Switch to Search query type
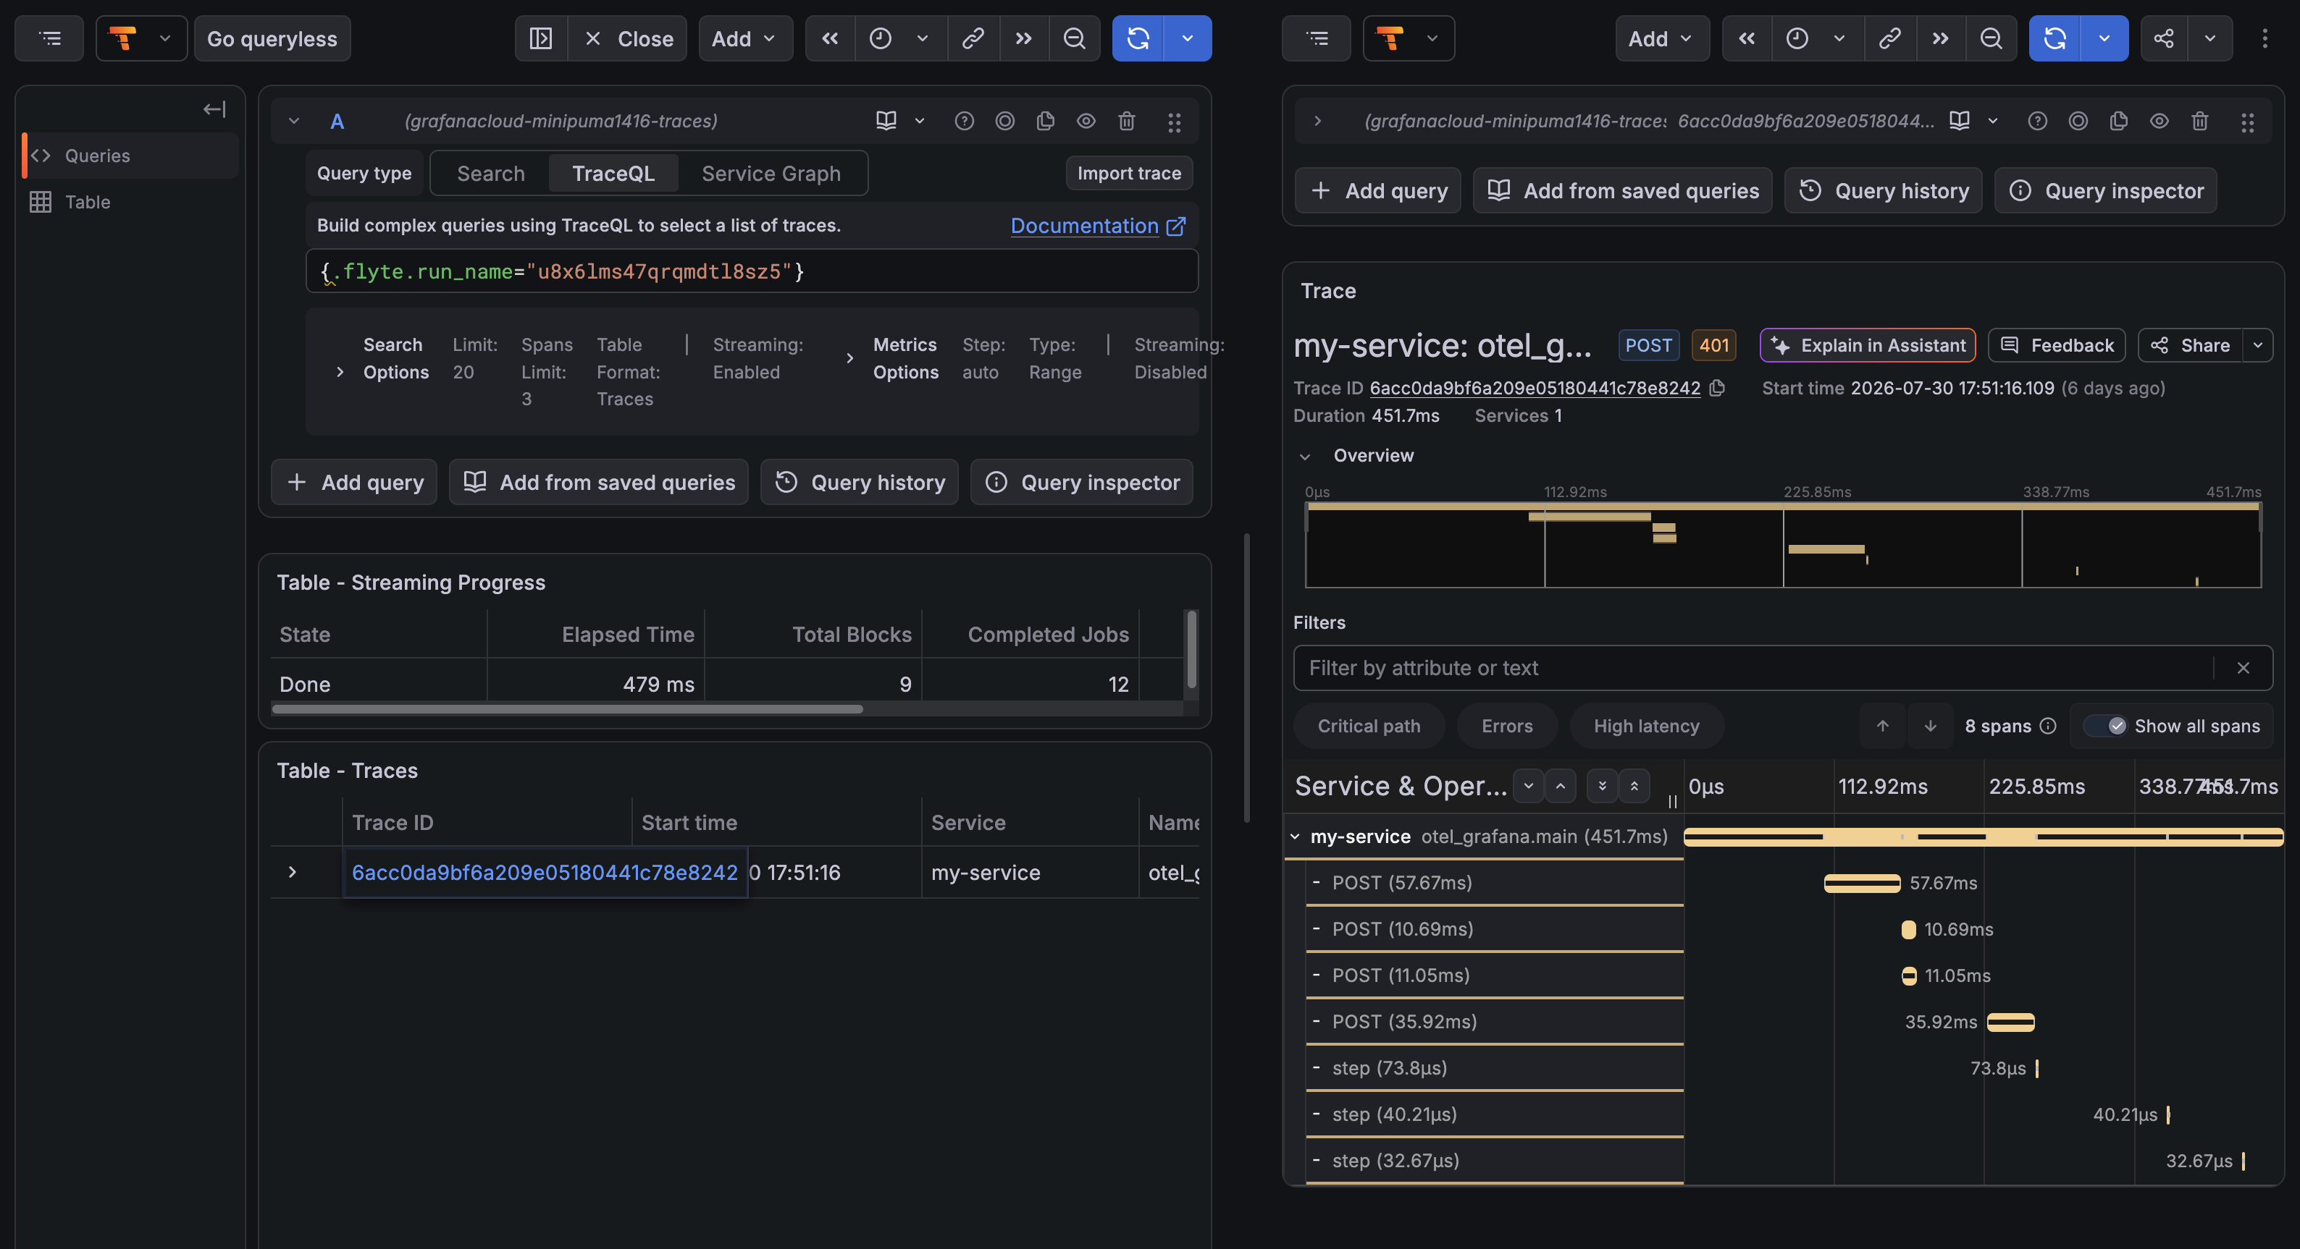 point(491,173)
